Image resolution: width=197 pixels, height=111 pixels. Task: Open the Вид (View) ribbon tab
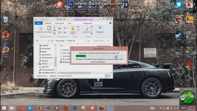point(70,23)
